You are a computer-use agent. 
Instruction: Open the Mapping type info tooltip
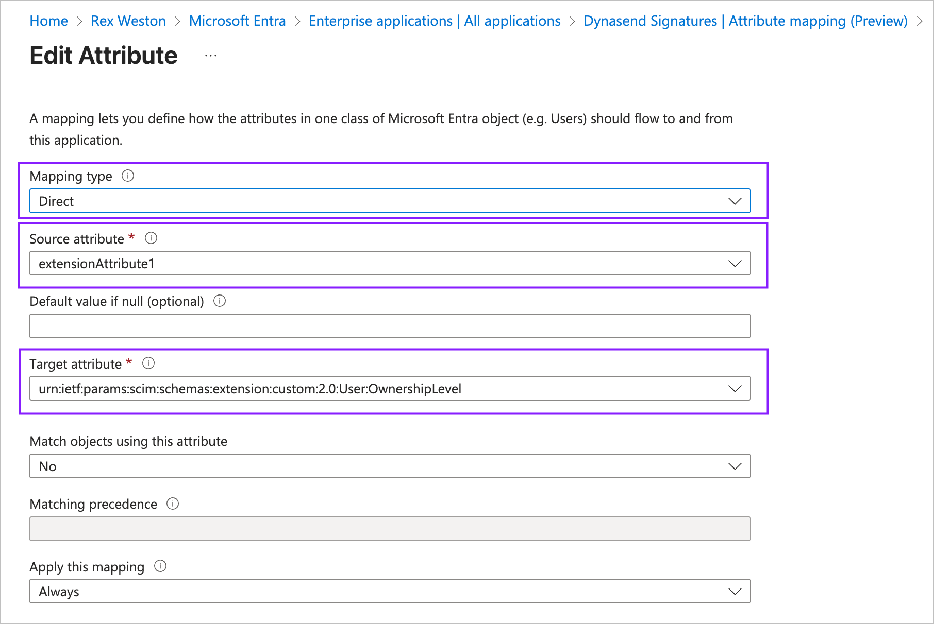pos(128,176)
